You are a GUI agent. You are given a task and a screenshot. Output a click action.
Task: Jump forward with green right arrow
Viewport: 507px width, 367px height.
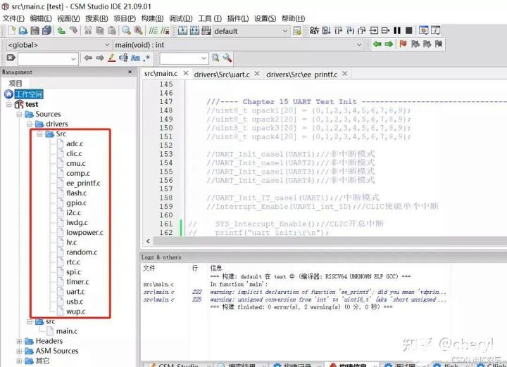[389, 44]
